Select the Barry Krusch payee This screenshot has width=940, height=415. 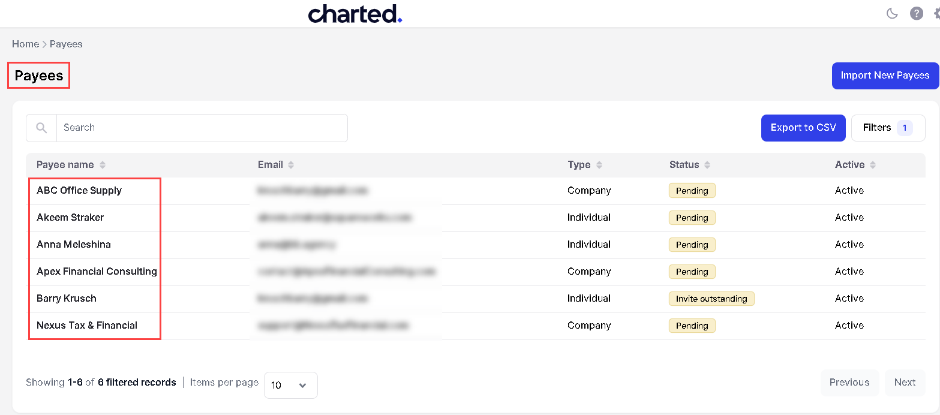click(67, 299)
